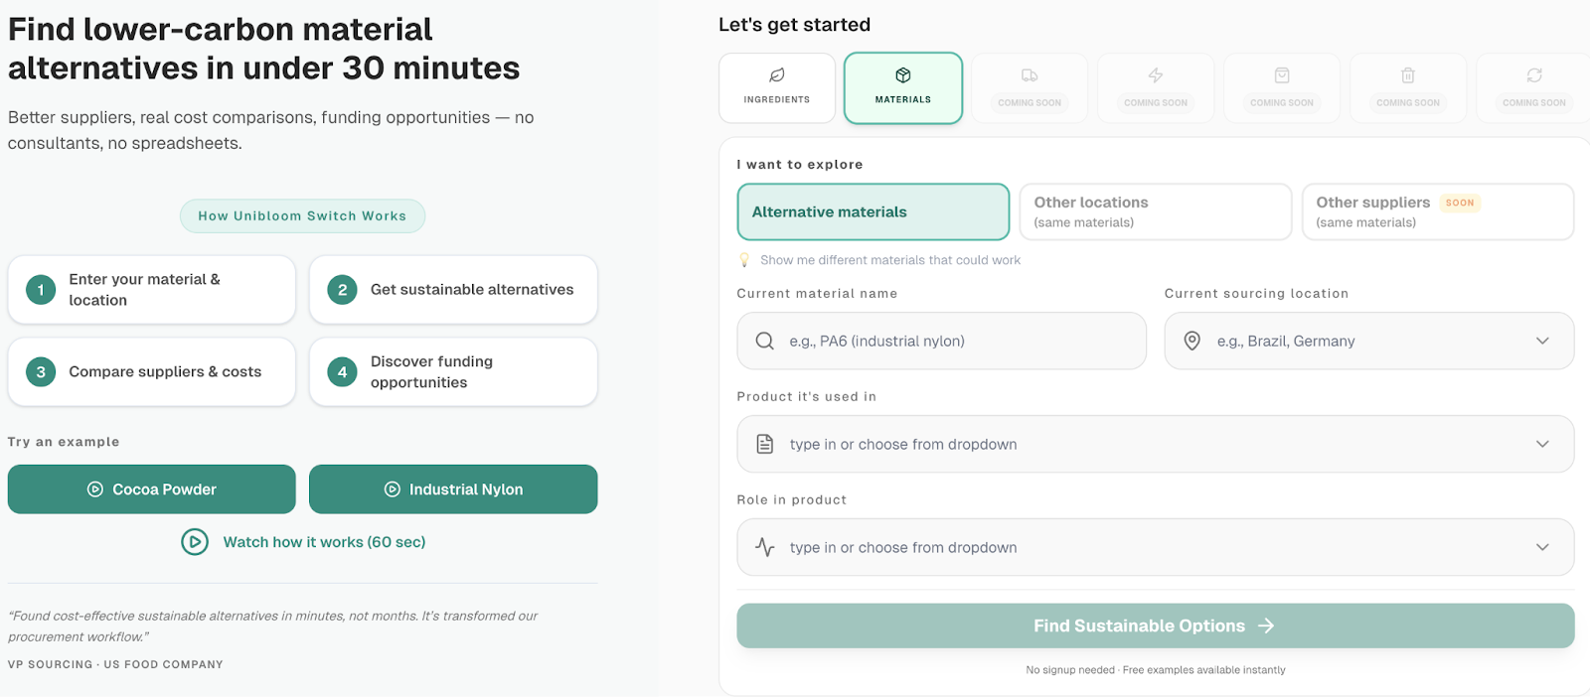The image size is (1590, 697).
Task: Click the 'VP SOURCING · US FOOD COMPANY' attribution
Action: pyautogui.click(x=115, y=664)
